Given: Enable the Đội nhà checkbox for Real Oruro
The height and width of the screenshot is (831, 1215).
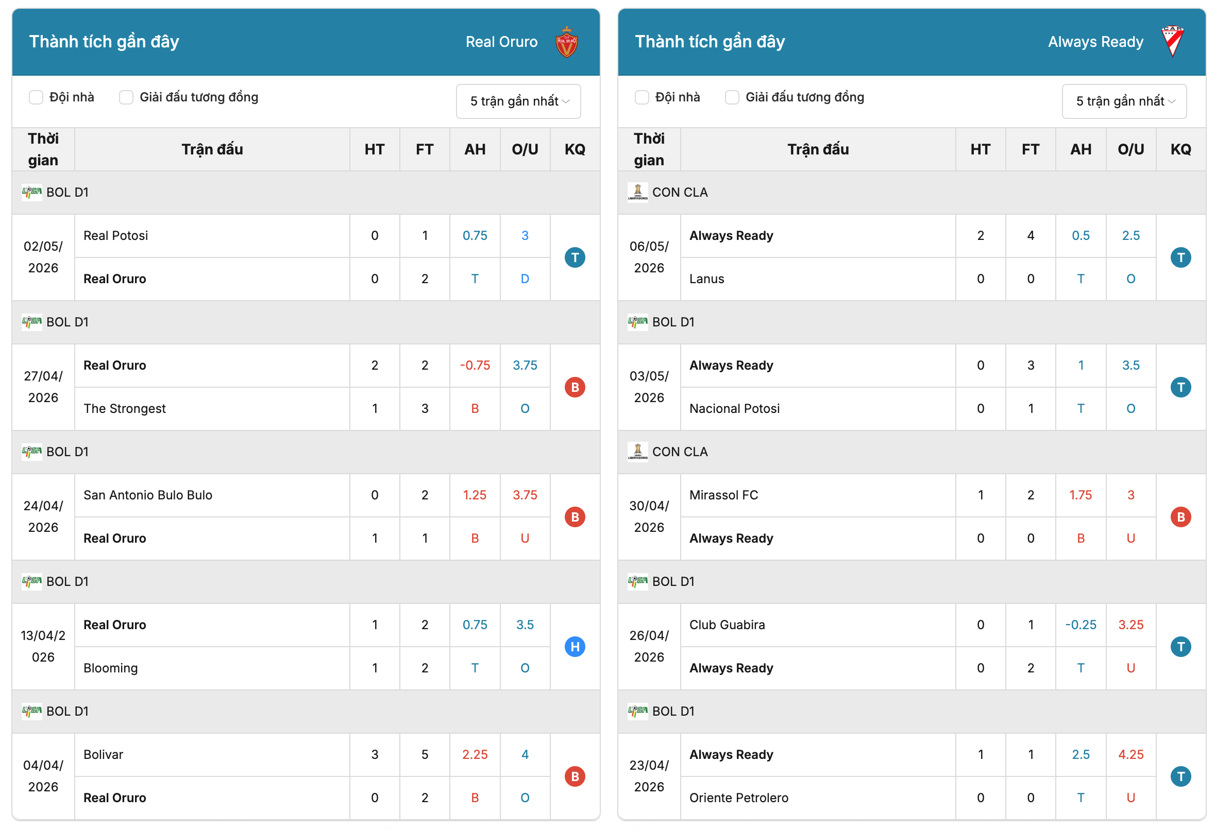Looking at the screenshot, I should point(36,97).
